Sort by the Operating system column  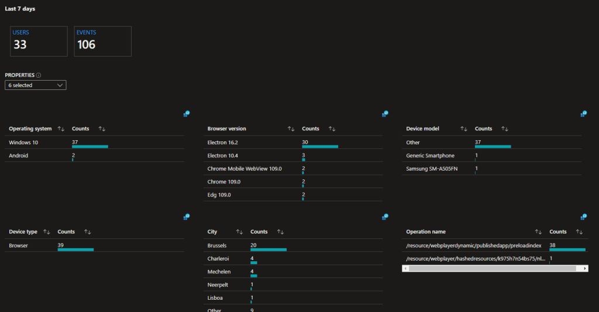tap(60, 129)
